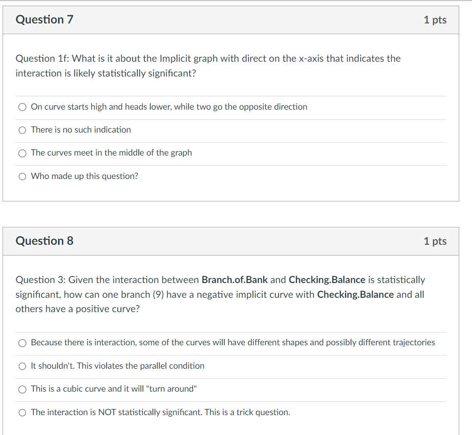This screenshot has height=435, width=472.
Task: Click the "1 pts" label for Question 8
Action: [x=435, y=240]
